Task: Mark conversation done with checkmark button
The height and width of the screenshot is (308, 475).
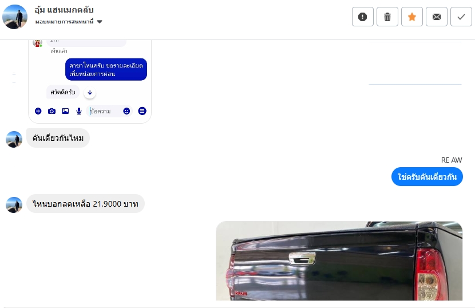Action: (x=461, y=17)
